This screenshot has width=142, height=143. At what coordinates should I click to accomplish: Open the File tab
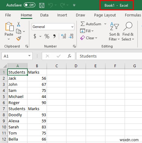tap(8, 15)
